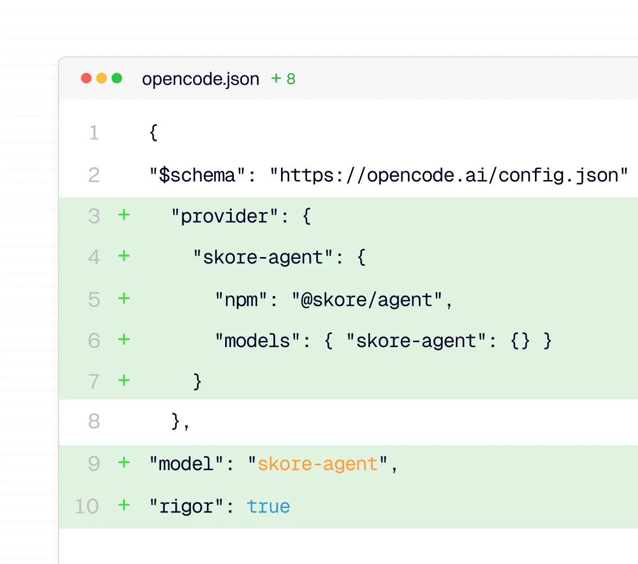Click the red close window dot
The image size is (638, 564).
(x=86, y=78)
